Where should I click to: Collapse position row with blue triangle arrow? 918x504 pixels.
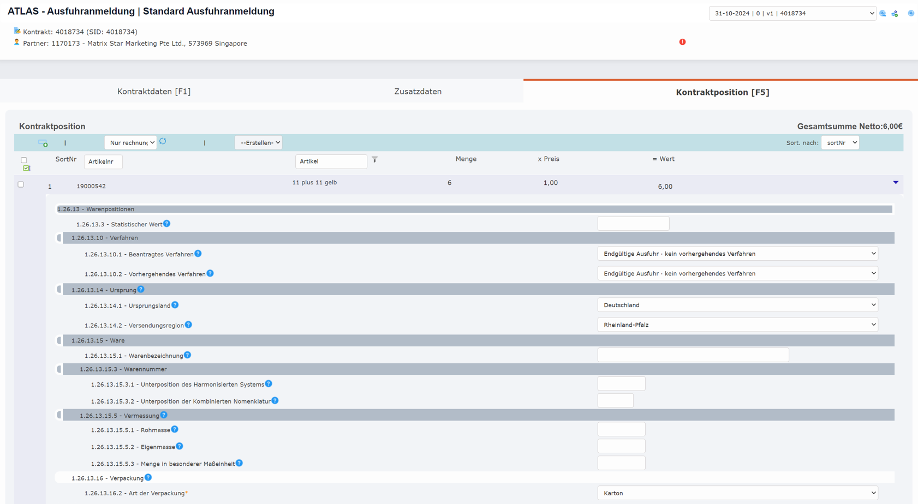pyautogui.click(x=895, y=183)
